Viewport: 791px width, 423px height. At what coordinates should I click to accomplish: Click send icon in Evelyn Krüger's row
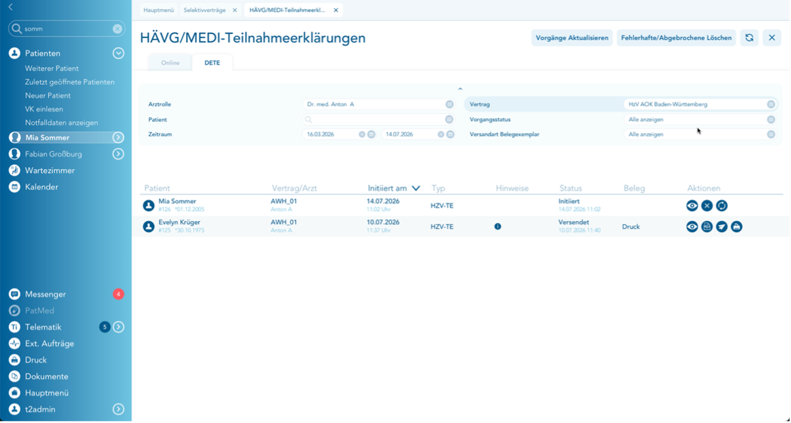722,227
